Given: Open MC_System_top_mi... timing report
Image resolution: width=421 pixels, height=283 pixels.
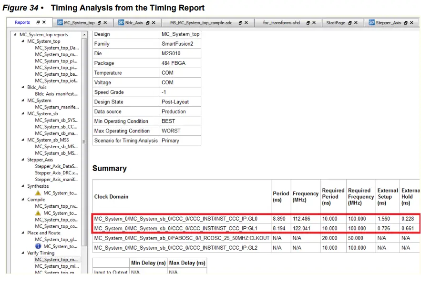Looking at the screenshot, I should pyautogui.click(x=57, y=266).
